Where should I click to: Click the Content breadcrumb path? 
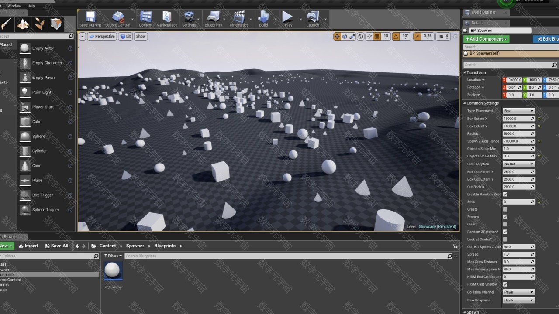tap(107, 246)
